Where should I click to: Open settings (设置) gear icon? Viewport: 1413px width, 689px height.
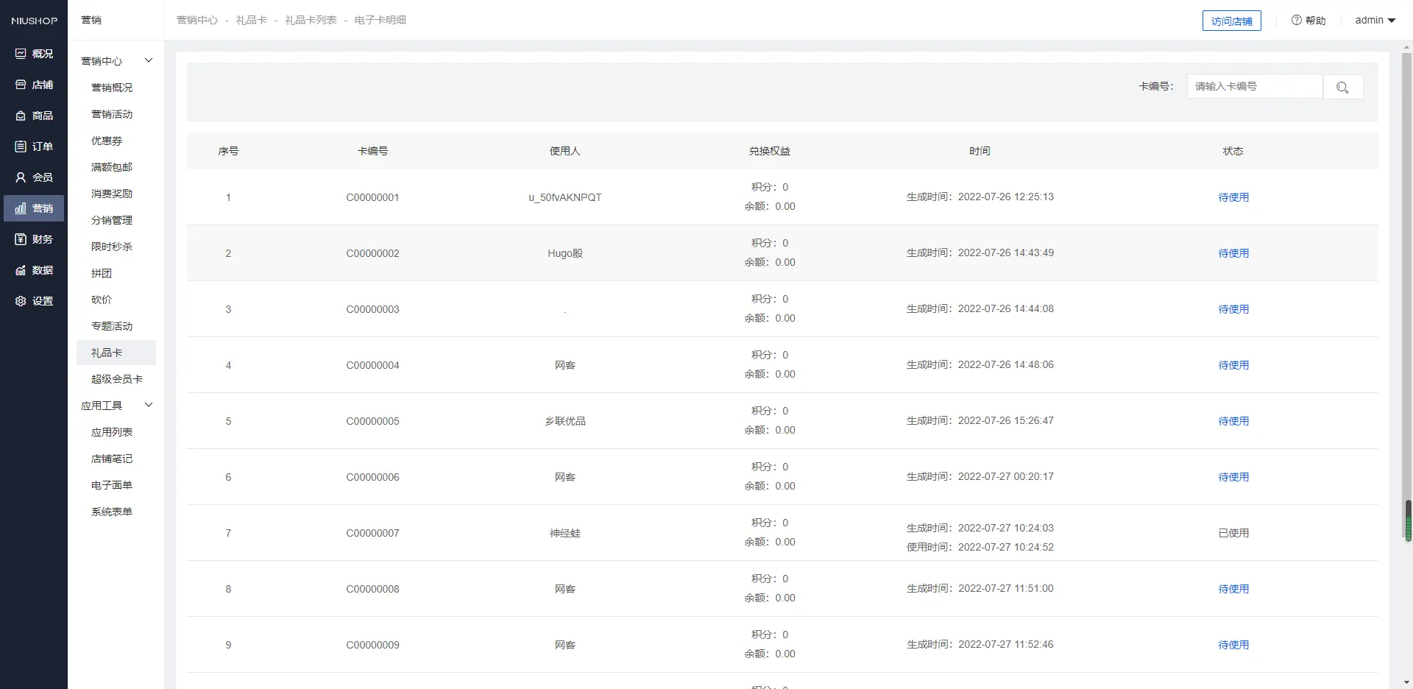point(21,301)
